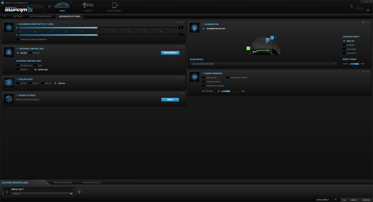Switch to the Settings tab
Screen dimensions: 373x202
pos(18,16)
